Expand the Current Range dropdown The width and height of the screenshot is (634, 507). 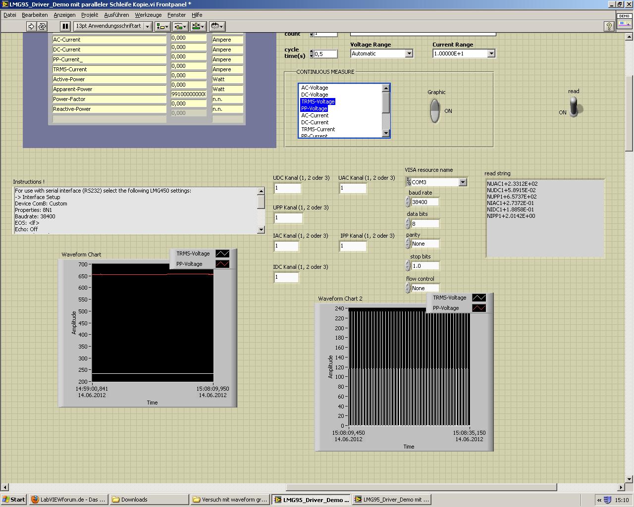[x=491, y=53]
